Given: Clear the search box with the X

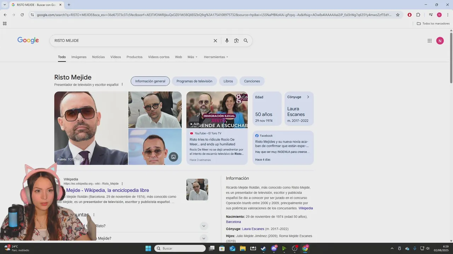Looking at the screenshot, I should point(215,41).
